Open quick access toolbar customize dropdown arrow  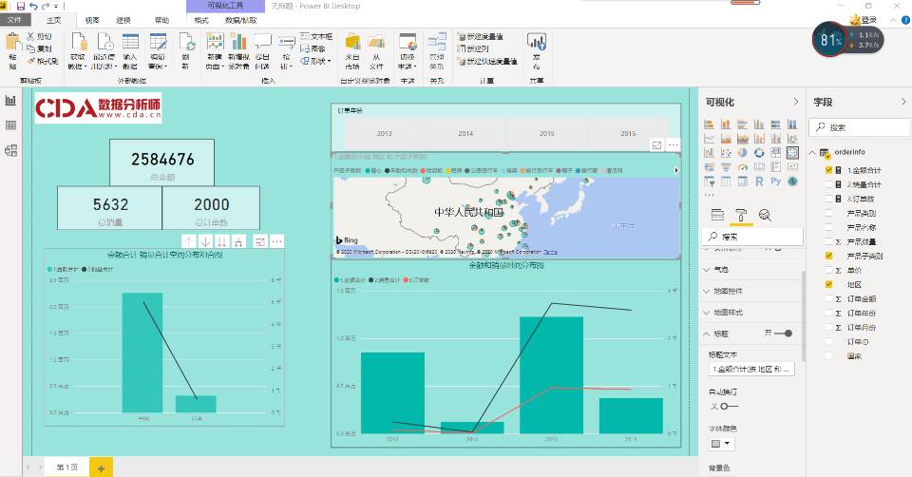point(56,7)
